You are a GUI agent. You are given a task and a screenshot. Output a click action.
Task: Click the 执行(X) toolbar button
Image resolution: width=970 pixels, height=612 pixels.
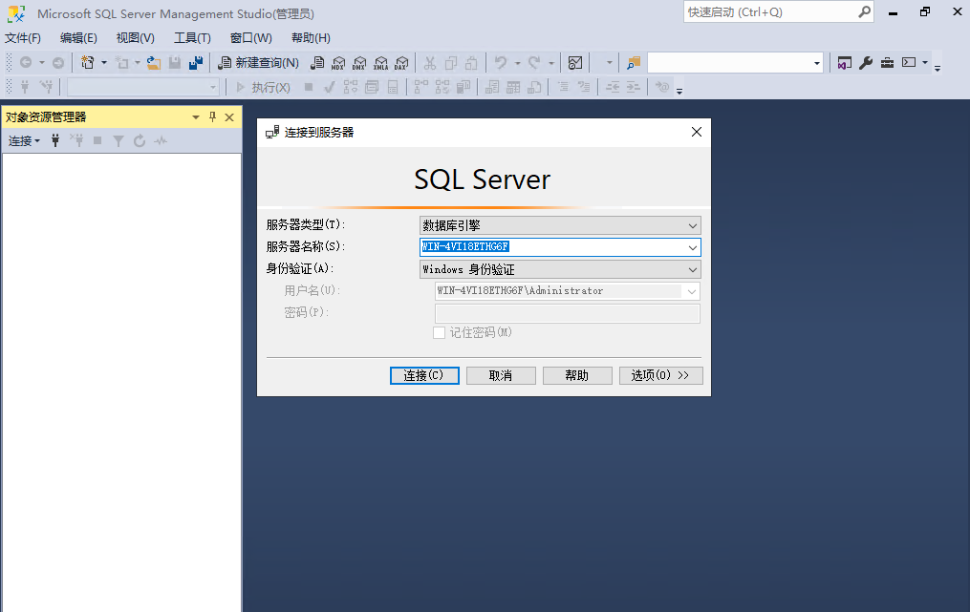(x=264, y=87)
